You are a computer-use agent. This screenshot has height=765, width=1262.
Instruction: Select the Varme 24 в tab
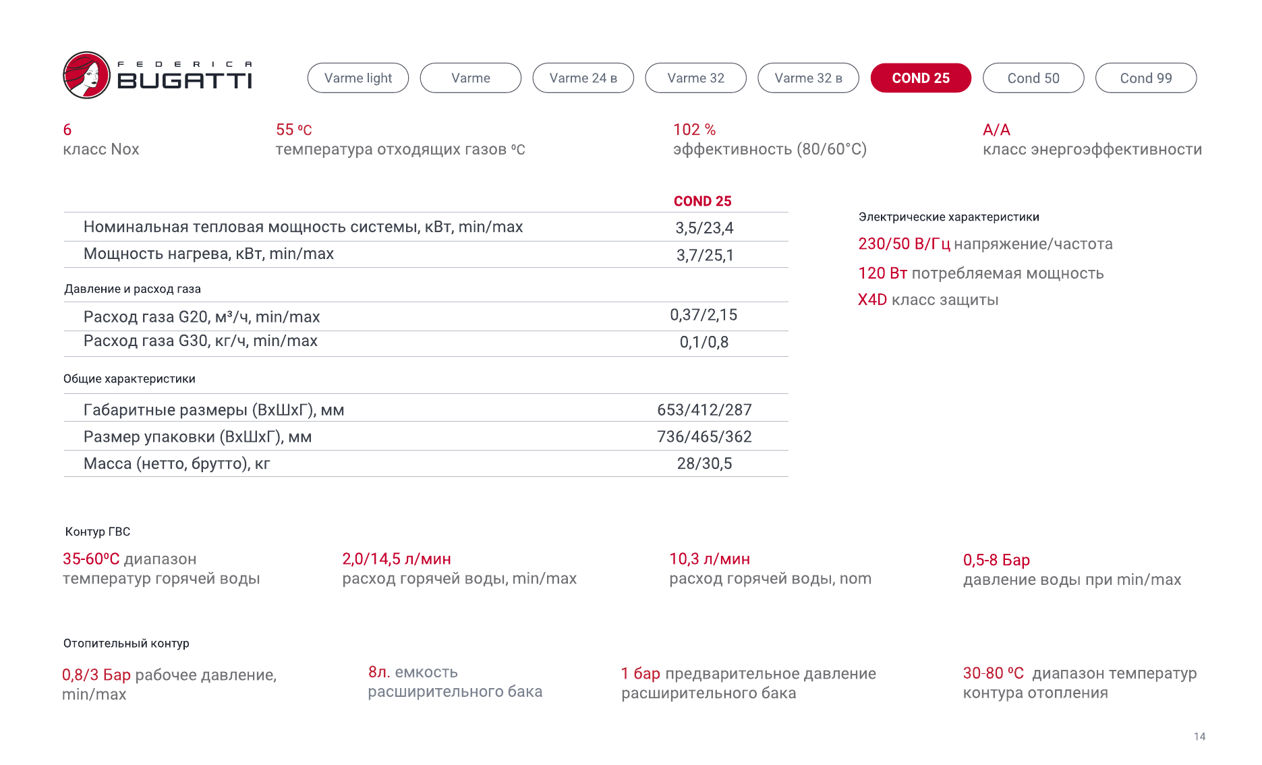click(x=583, y=78)
